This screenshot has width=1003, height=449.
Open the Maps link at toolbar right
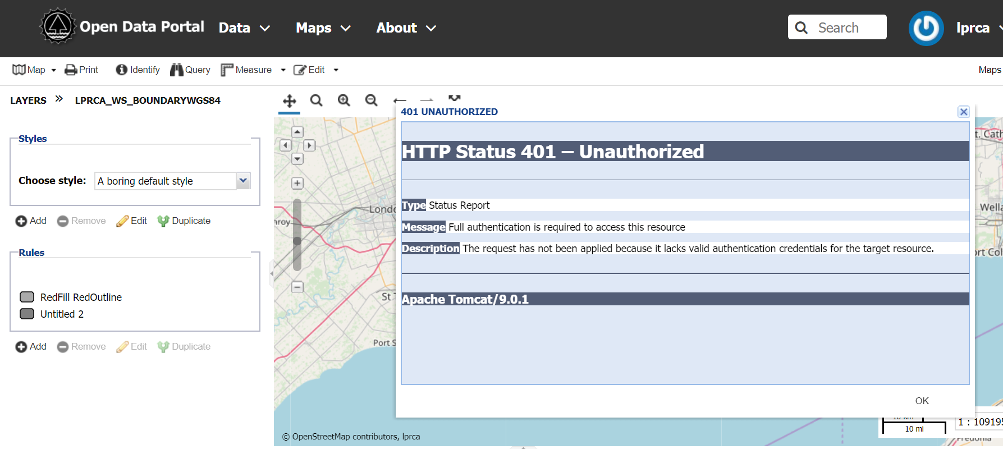[990, 70]
